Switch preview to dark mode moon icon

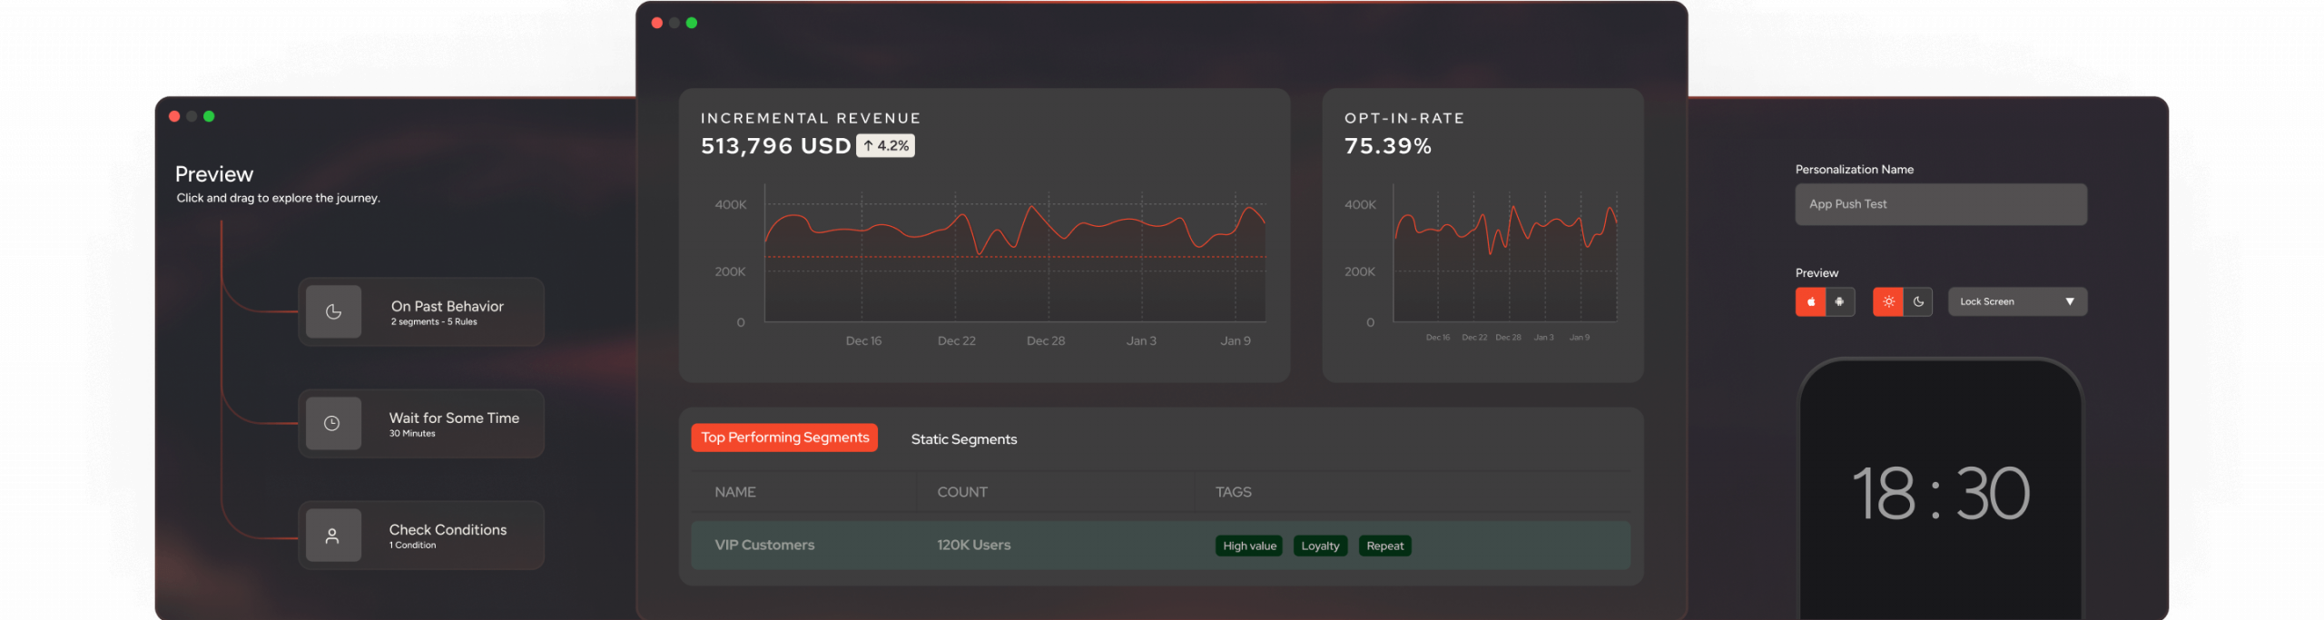[x=1918, y=301]
